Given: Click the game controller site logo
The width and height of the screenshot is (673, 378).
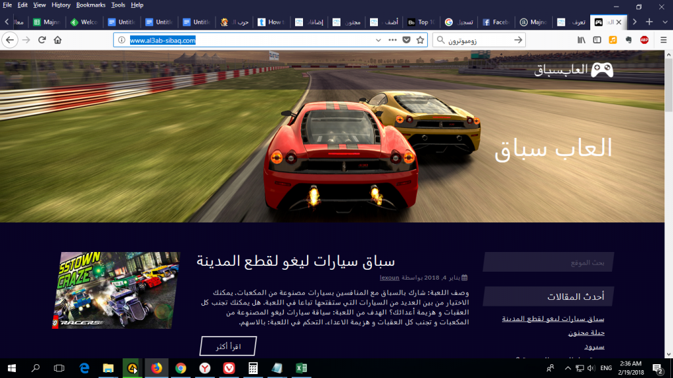Looking at the screenshot, I should [x=603, y=69].
